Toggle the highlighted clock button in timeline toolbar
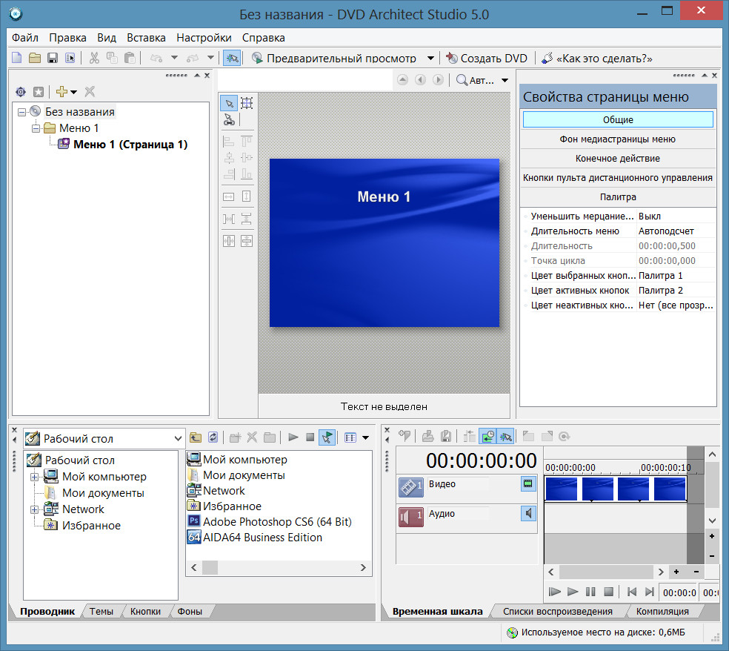Viewport: 729px width, 651px height. (x=487, y=437)
